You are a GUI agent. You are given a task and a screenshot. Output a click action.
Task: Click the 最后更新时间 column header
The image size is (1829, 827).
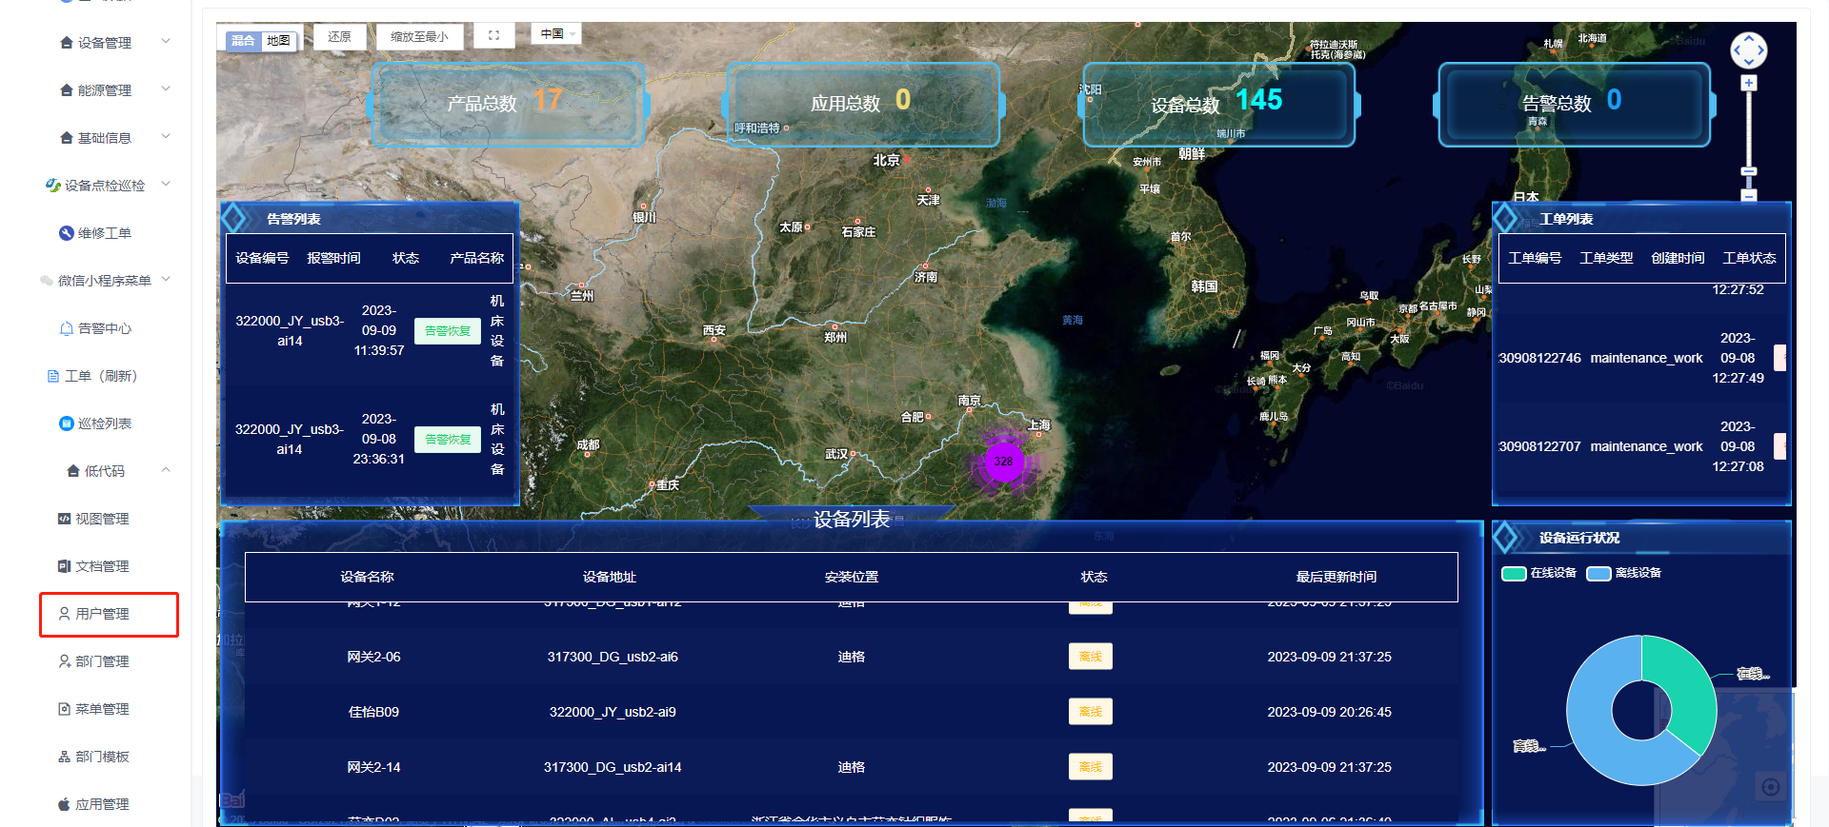point(1337,577)
